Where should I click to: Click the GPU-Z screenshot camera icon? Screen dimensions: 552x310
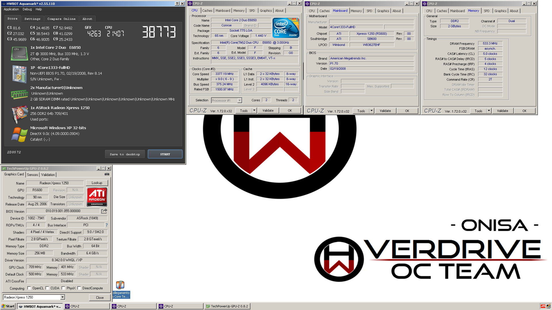click(x=107, y=174)
